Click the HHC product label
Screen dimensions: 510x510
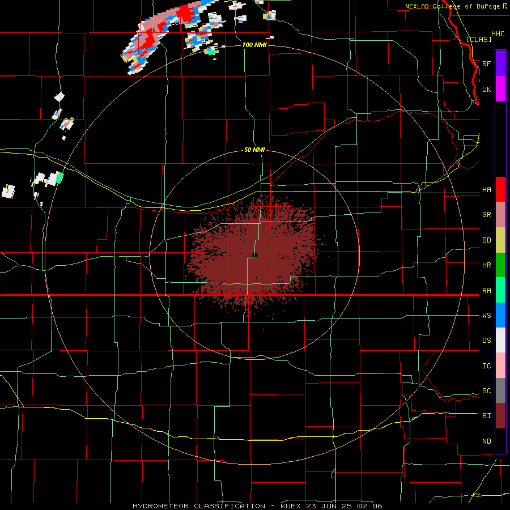498,34
